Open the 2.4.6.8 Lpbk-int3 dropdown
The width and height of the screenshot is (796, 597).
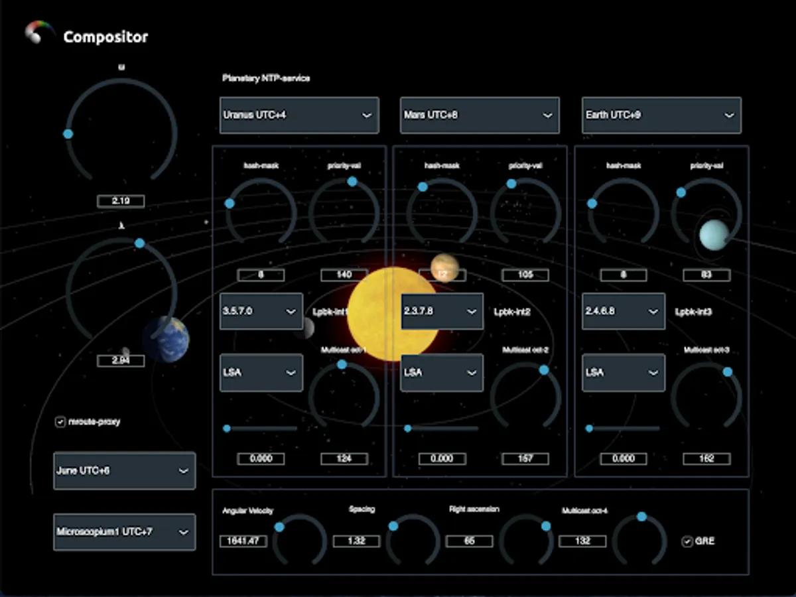pyautogui.click(x=624, y=311)
